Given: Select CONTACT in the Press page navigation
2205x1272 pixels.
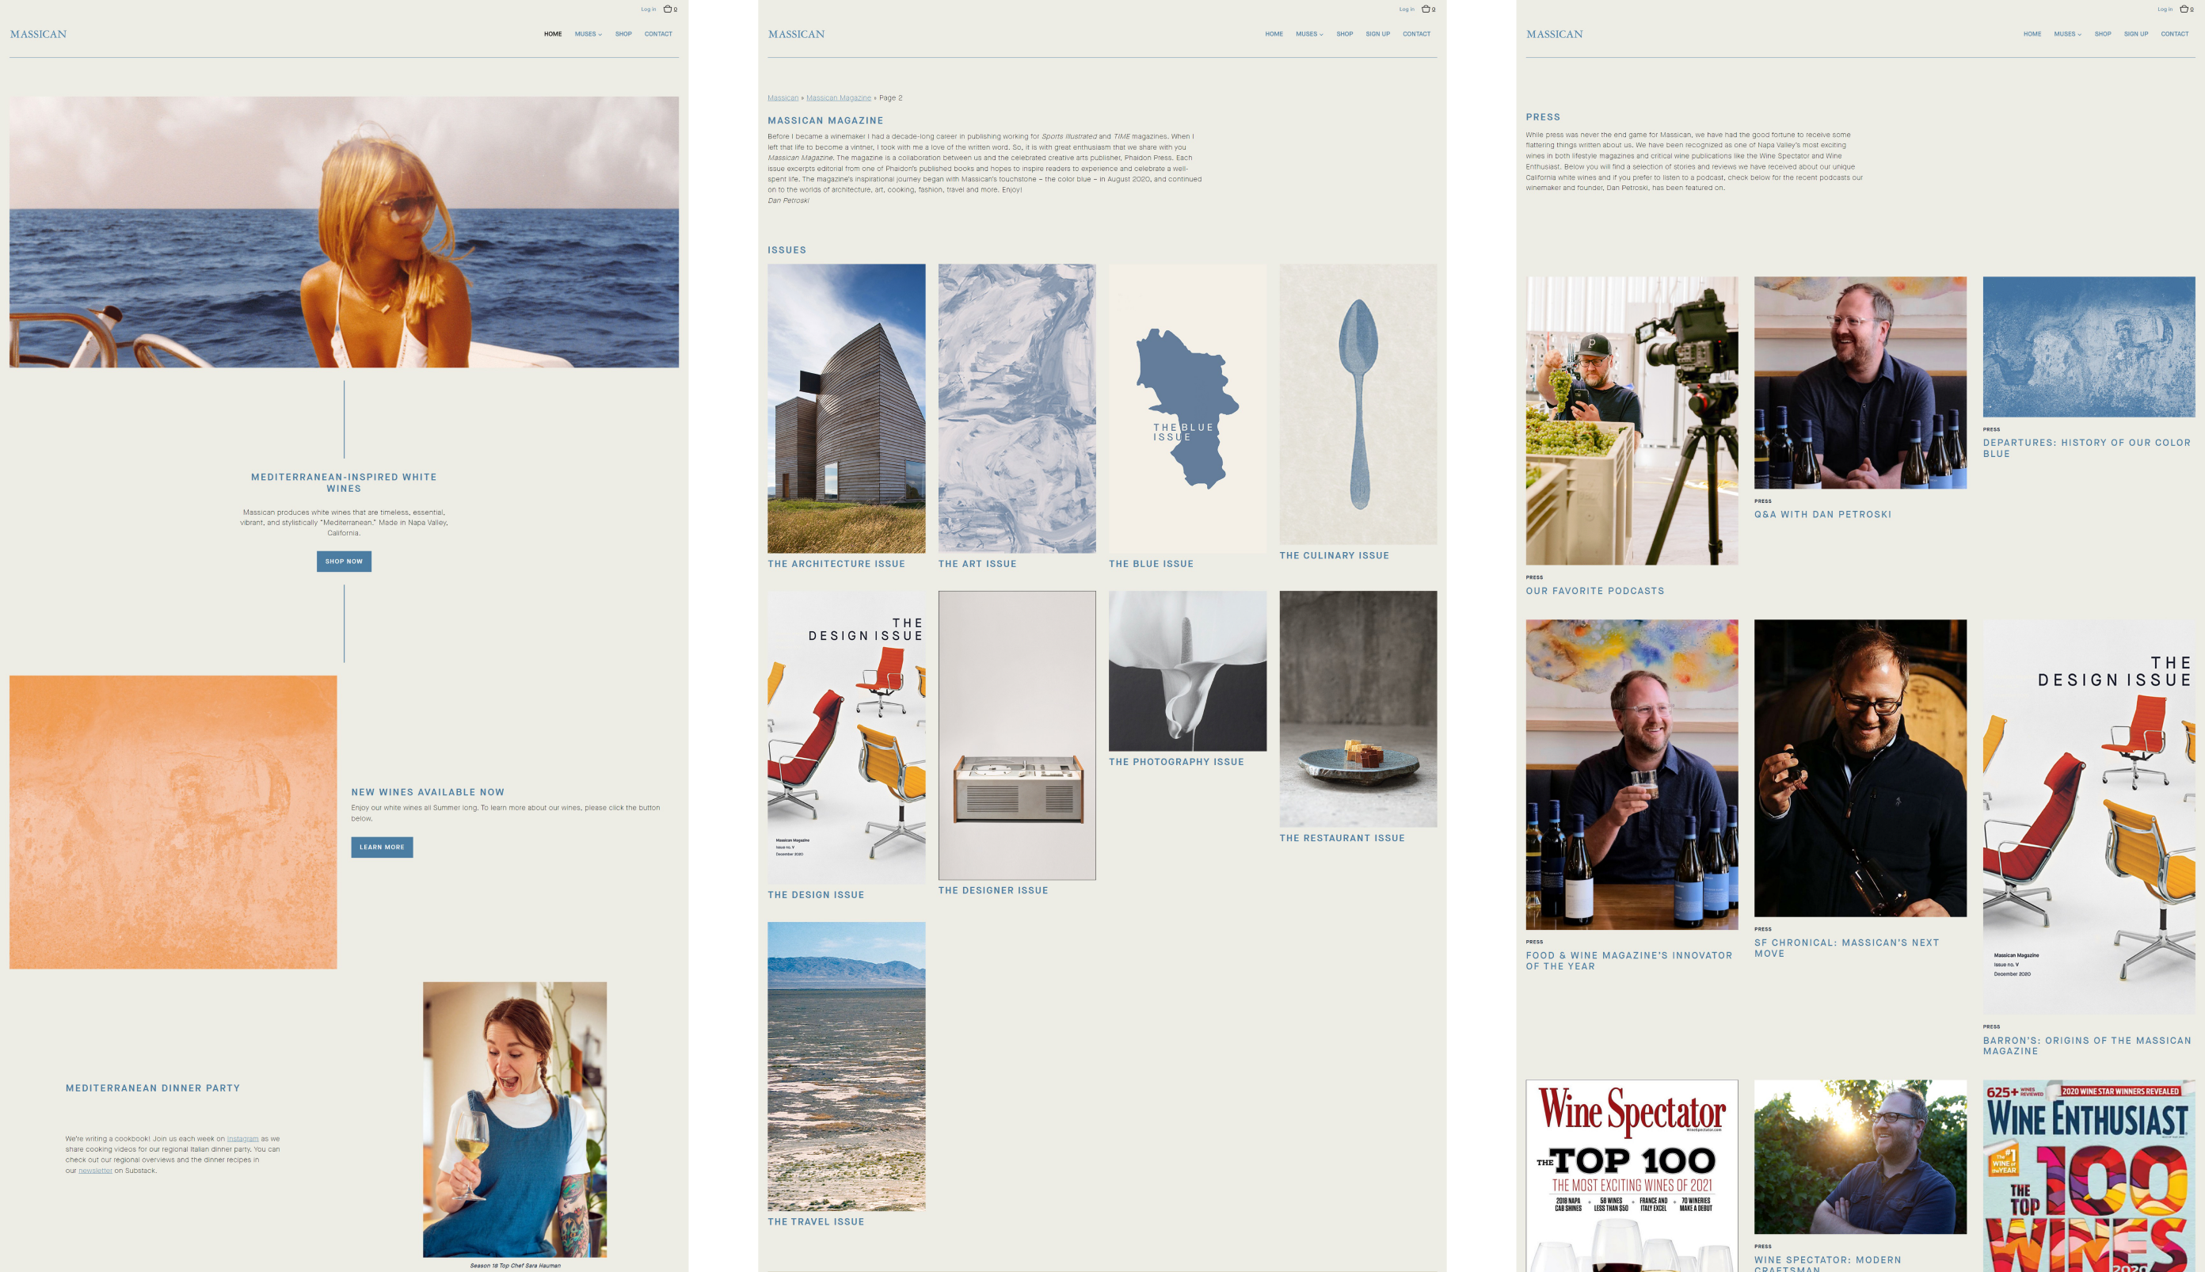Looking at the screenshot, I should pyautogui.click(x=2174, y=34).
